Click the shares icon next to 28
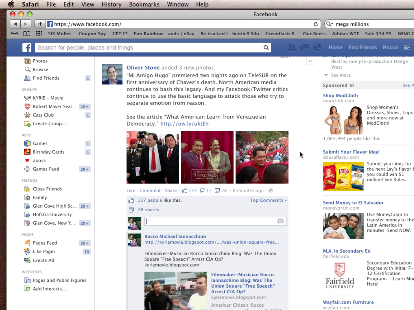Screen dimensions: 414x310 217,191
